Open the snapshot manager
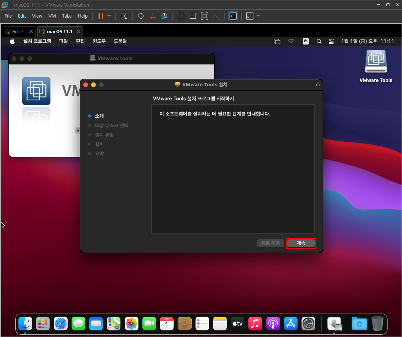The height and width of the screenshot is (337, 402). click(x=164, y=16)
